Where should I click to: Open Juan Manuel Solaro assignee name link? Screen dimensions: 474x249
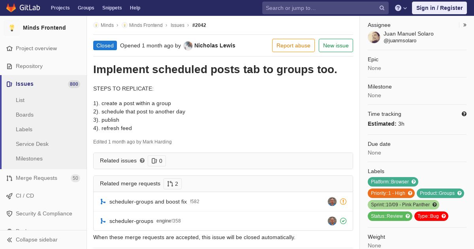(408, 34)
